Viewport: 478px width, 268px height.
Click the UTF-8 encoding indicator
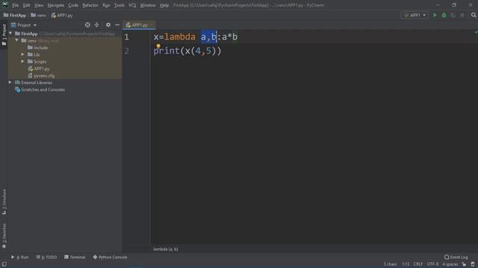click(x=432, y=264)
